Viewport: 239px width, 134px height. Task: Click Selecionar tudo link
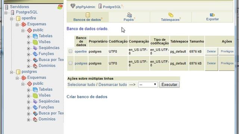(x=81, y=84)
